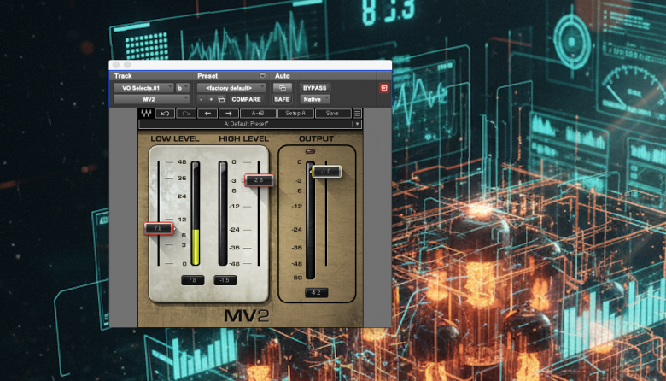Viewport: 666px width, 381px height.
Task: Load the next preset with right arrow
Action: 229,114
